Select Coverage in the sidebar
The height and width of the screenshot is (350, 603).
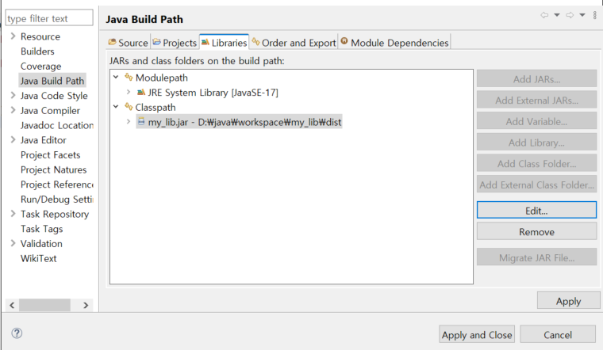point(40,66)
